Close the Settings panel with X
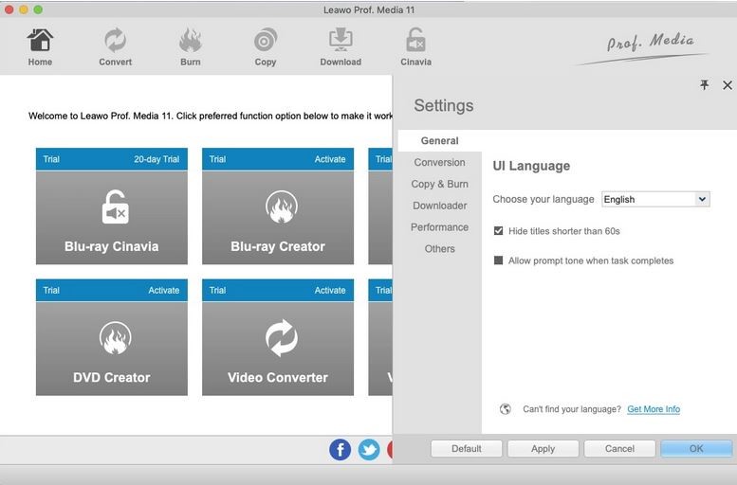Screen dimensions: 737x485 tap(728, 85)
